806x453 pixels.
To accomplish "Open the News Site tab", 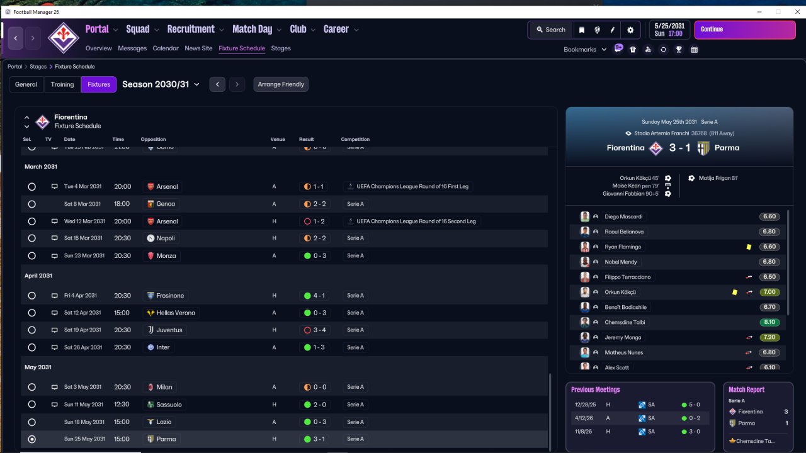I will click(198, 48).
